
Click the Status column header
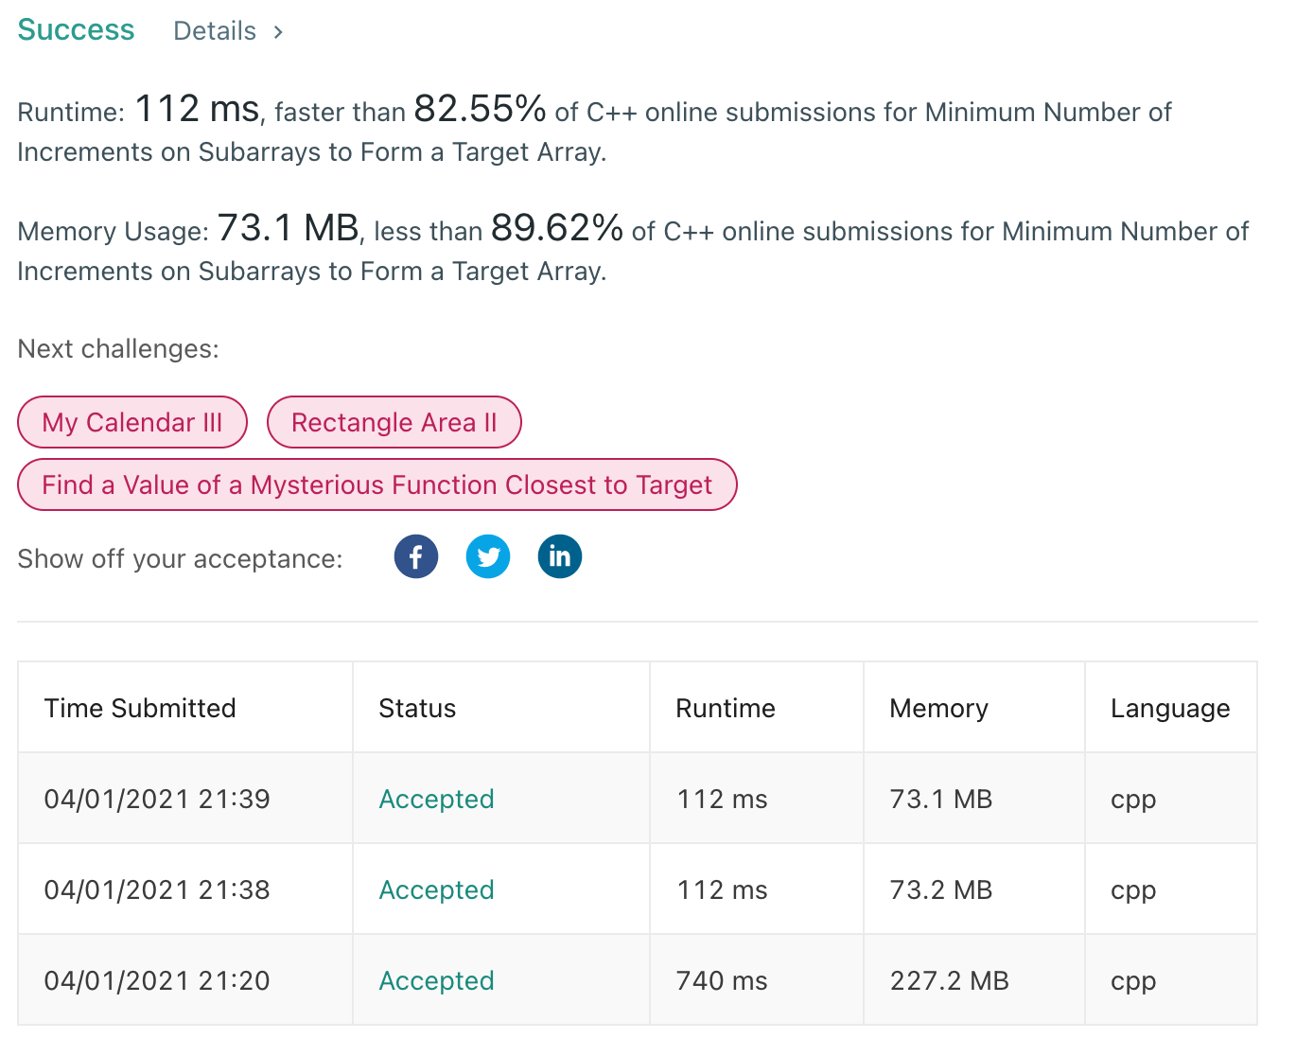point(417,708)
